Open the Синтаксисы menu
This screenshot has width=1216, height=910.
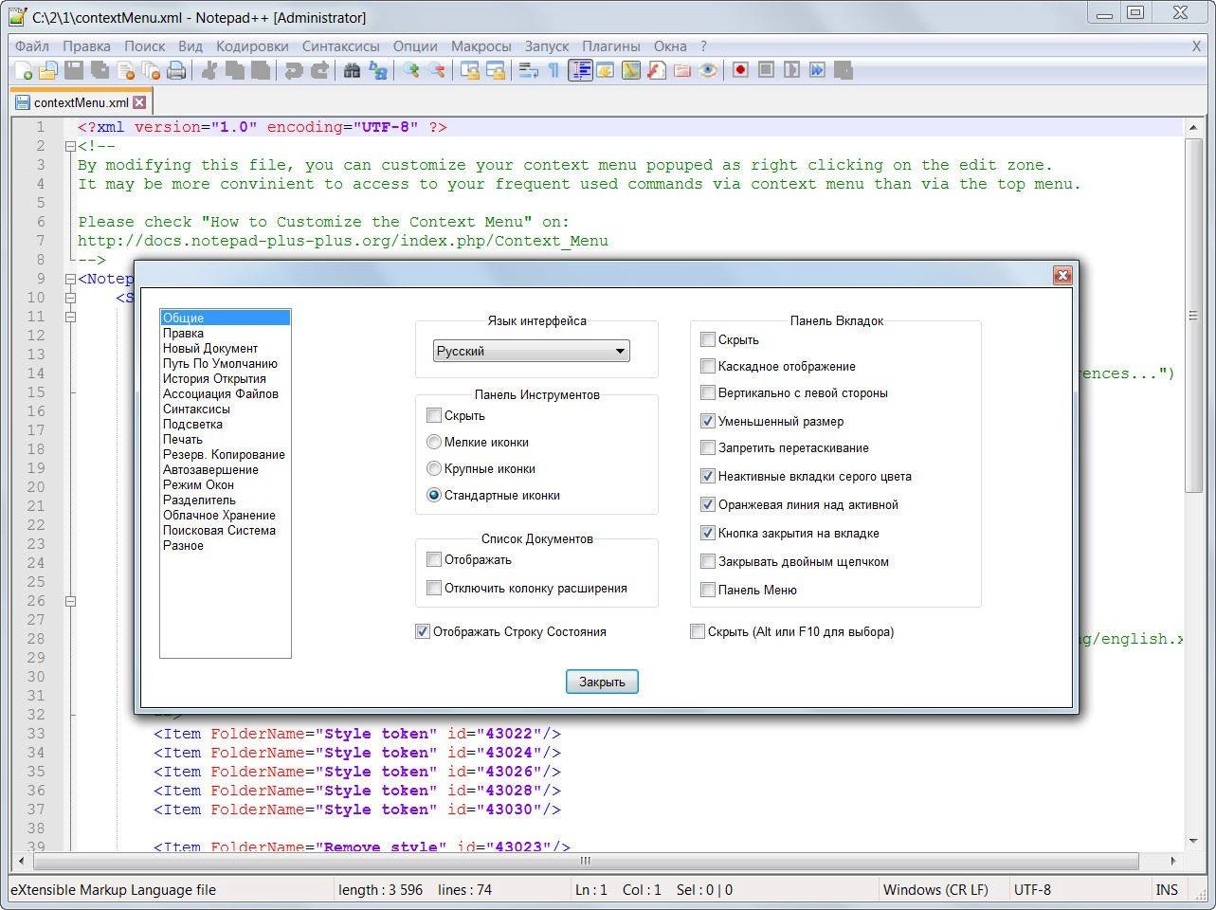tap(341, 45)
